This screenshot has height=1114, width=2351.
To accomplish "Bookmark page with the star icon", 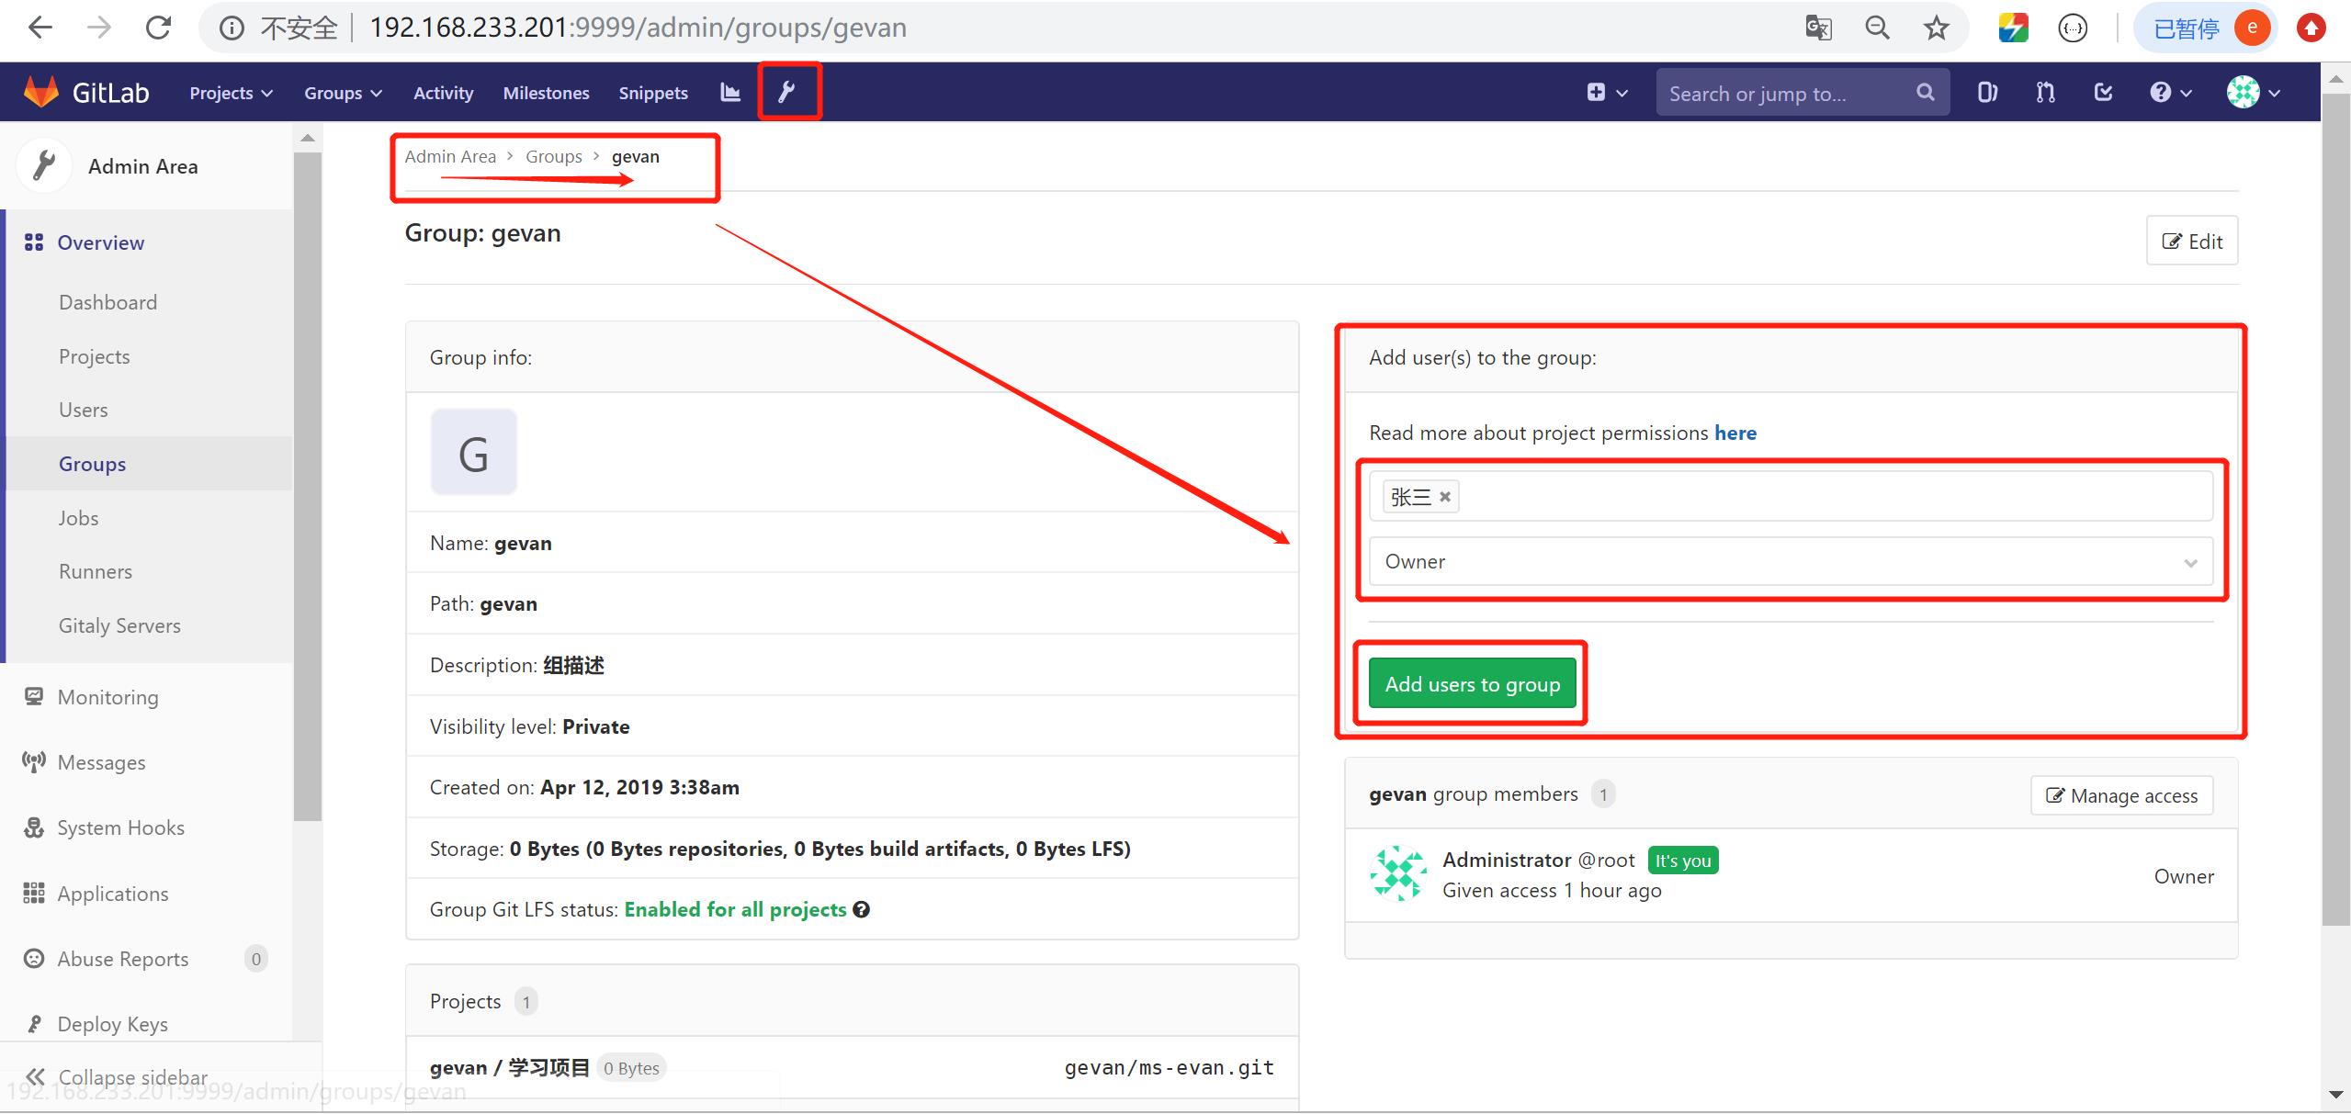I will [x=1936, y=28].
